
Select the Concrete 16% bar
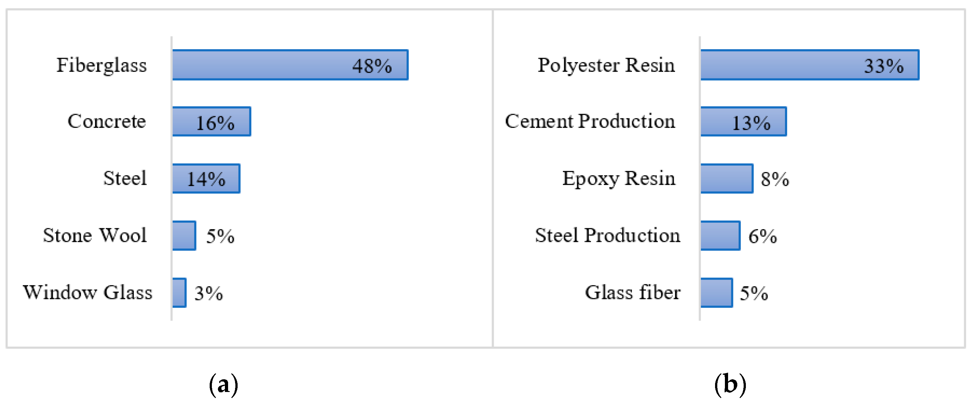212,122
